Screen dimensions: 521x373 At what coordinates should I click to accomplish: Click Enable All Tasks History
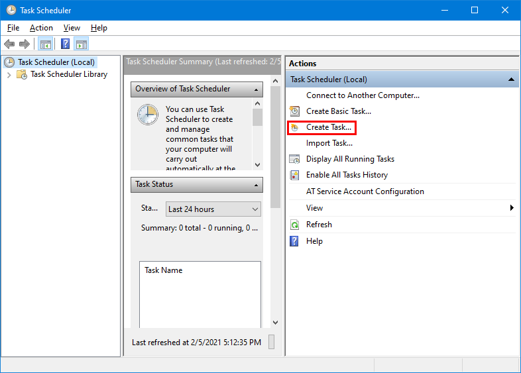347,175
